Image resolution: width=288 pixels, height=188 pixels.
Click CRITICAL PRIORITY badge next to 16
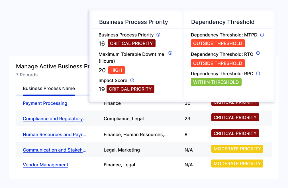tap(132, 43)
